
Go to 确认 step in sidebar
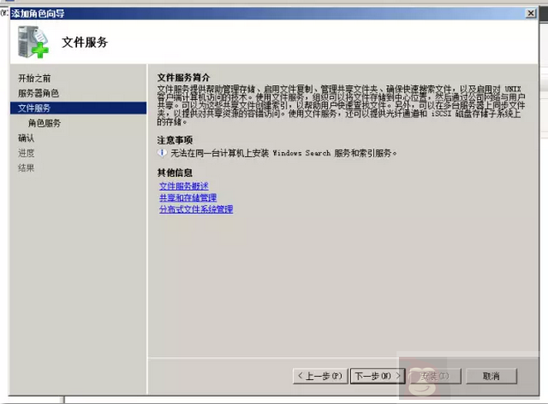pos(26,138)
